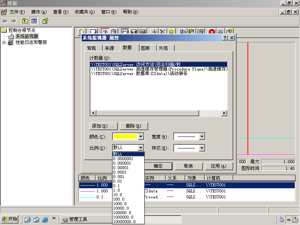
Task: Select scale option 0.0000001
Action: (x=128, y=159)
